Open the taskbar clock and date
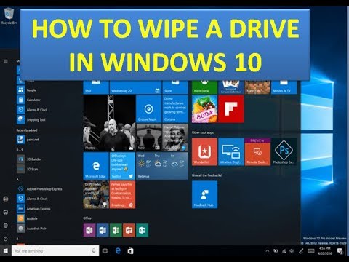Viewport: 349px width, 262px height. 324,250
